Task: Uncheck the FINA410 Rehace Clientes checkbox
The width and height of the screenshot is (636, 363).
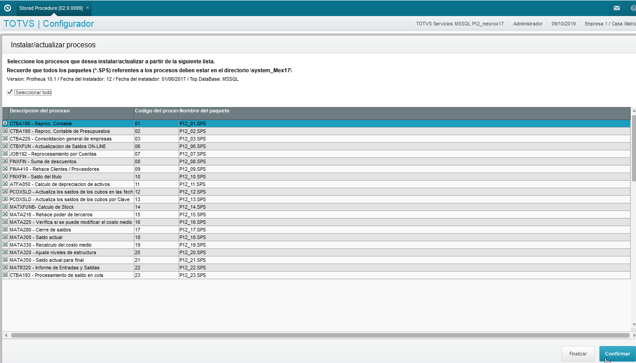Action: point(5,169)
